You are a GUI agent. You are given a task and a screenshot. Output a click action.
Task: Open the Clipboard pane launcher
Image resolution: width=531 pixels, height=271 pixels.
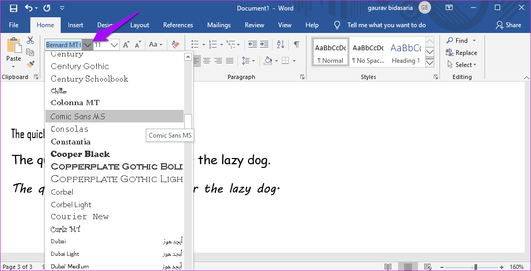[36, 77]
